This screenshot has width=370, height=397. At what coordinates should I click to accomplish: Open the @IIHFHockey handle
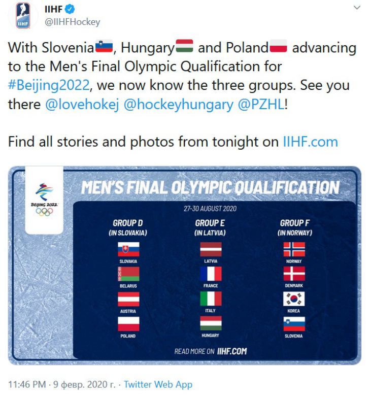tap(72, 22)
